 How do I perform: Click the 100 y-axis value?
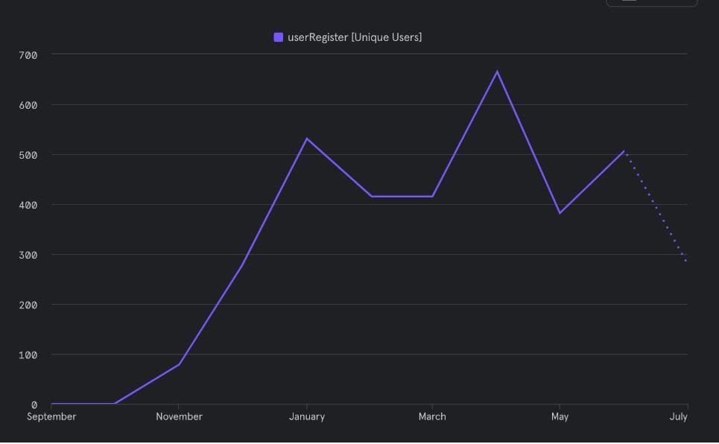pos(28,355)
